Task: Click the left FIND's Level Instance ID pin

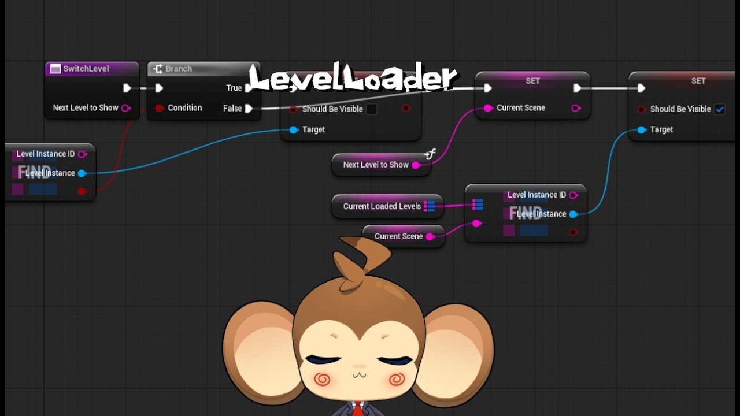Action: point(82,154)
